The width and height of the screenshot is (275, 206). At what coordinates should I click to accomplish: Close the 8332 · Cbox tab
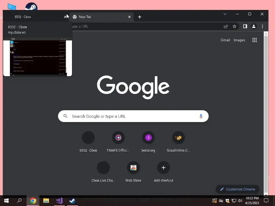pos(65,17)
